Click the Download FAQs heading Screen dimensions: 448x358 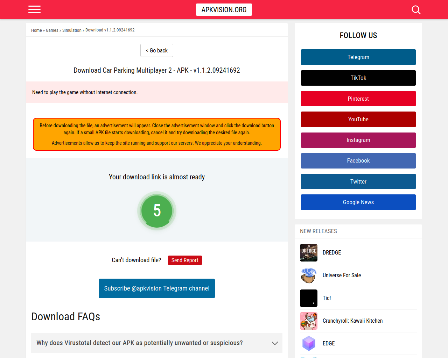(x=66, y=316)
